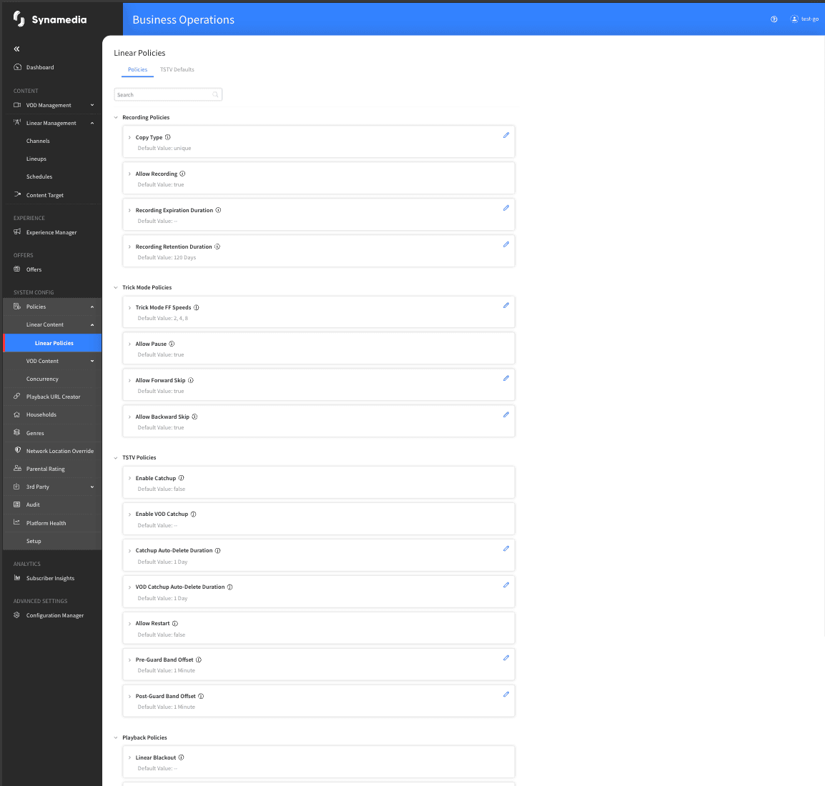Show info for Linear Blackout
Screen dimensions: 825x786
(x=181, y=757)
